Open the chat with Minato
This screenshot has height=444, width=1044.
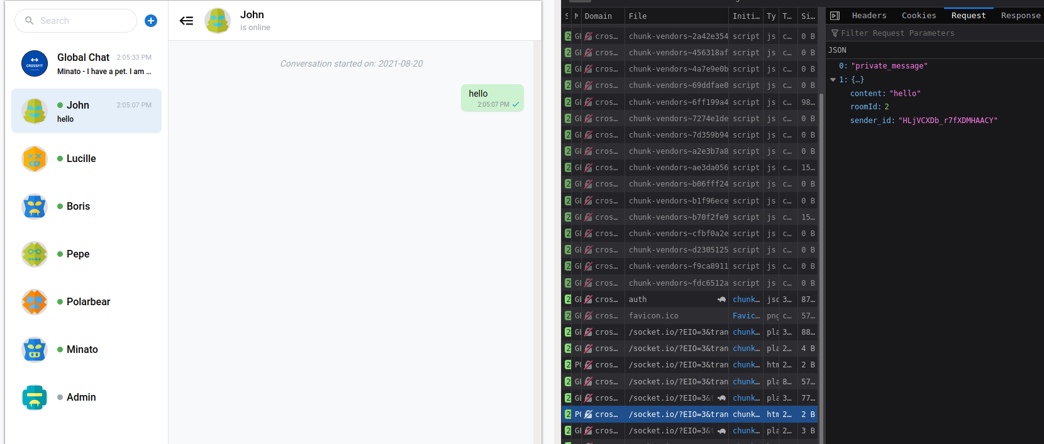[x=82, y=350]
